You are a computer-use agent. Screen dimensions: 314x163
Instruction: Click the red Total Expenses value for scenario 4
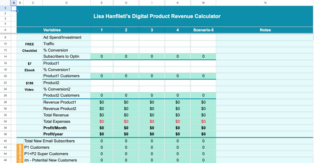pos(178,121)
